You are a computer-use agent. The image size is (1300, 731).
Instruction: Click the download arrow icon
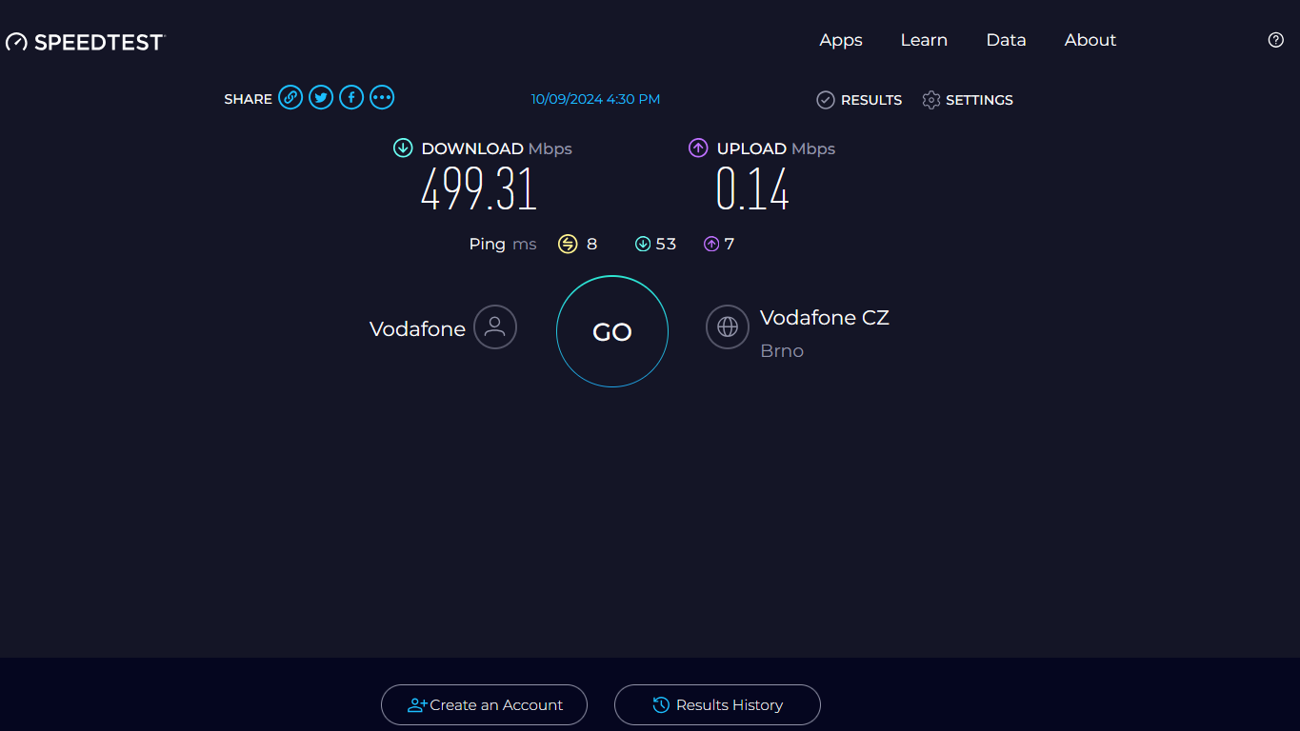403,148
